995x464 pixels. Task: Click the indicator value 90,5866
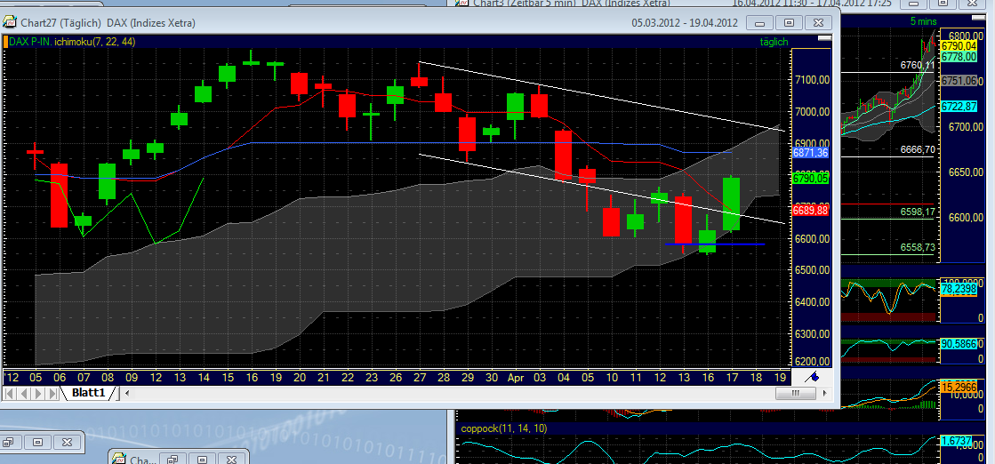click(959, 343)
